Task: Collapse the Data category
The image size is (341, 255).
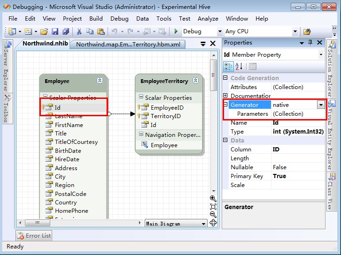Action: tap(225, 140)
